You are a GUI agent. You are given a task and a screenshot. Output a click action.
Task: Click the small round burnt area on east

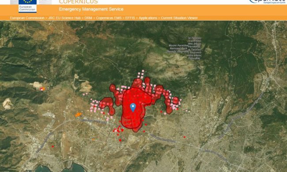point(176,101)
